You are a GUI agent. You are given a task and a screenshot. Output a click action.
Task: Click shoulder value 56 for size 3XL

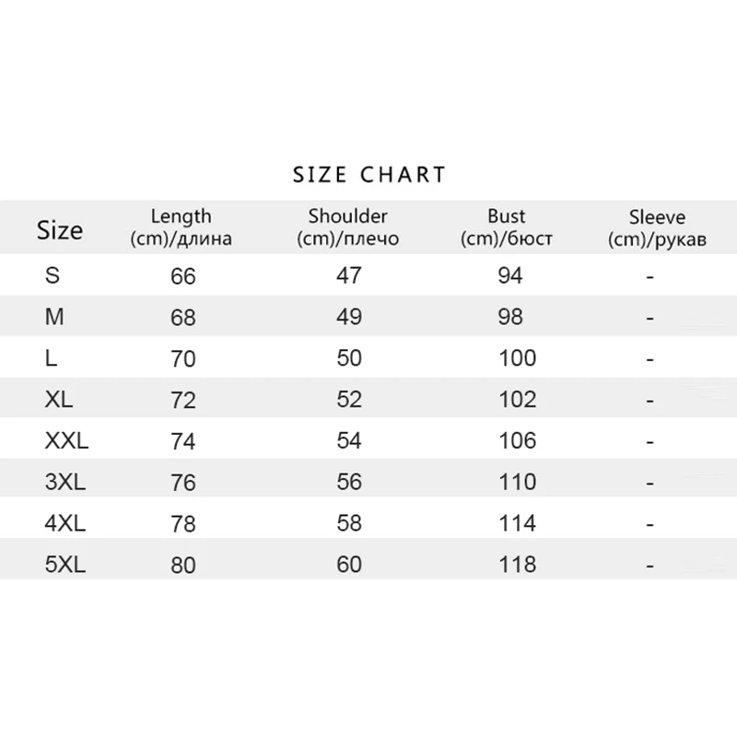[349, 483]
